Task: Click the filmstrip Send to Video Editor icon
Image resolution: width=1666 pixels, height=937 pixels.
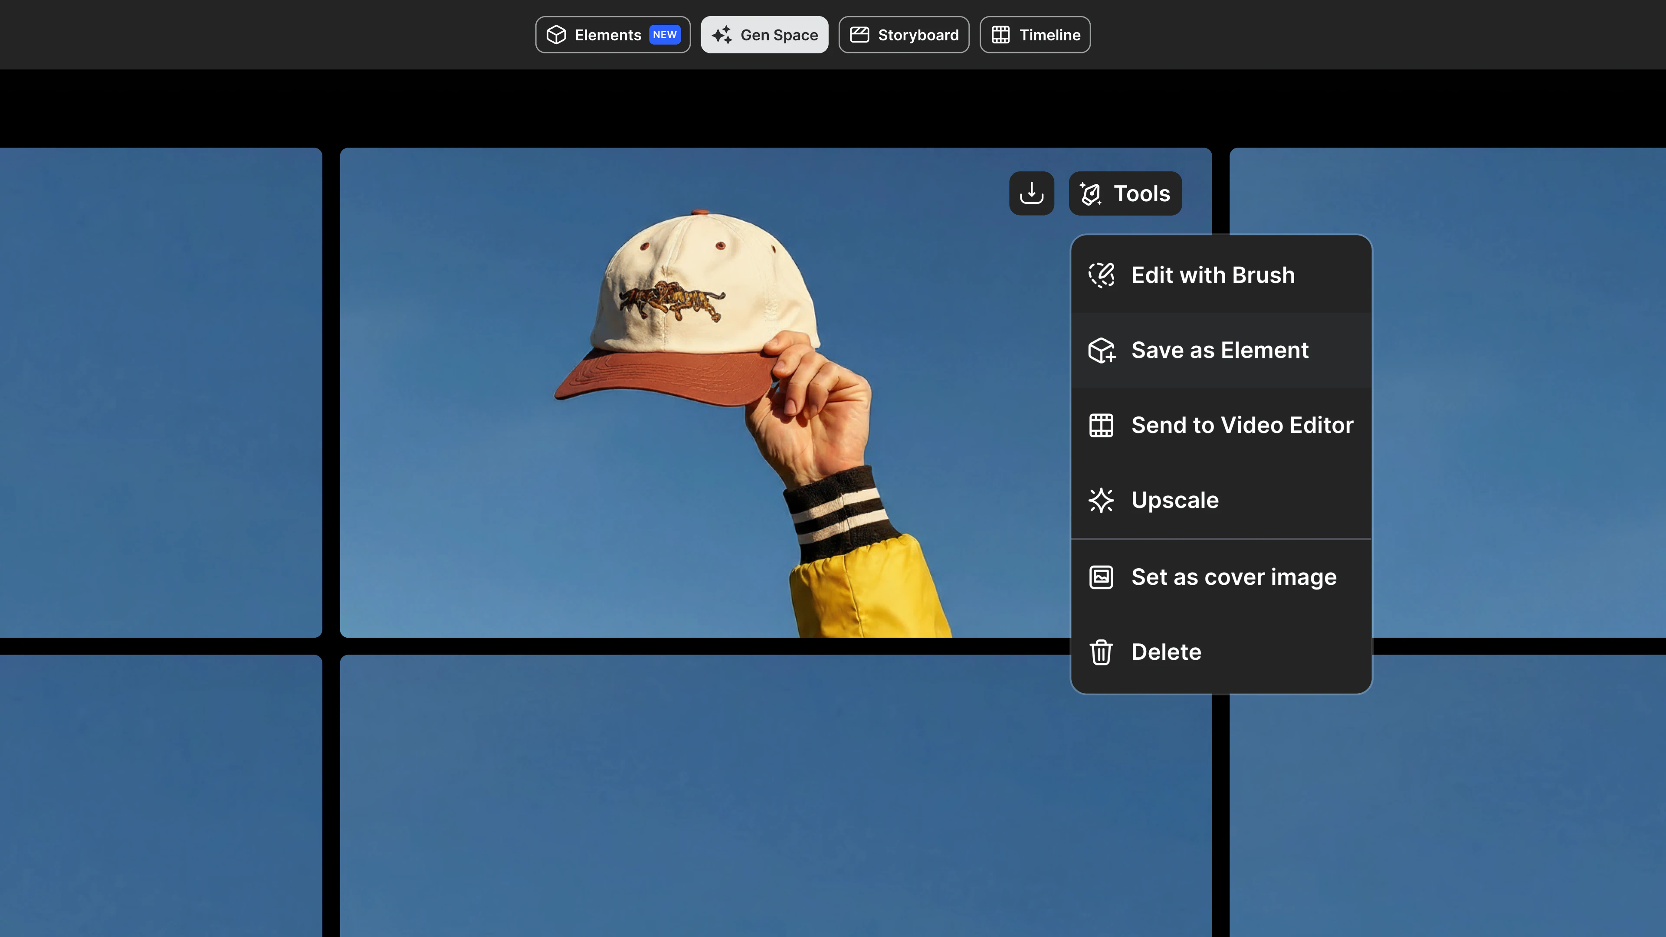Action: (1101, 426)
